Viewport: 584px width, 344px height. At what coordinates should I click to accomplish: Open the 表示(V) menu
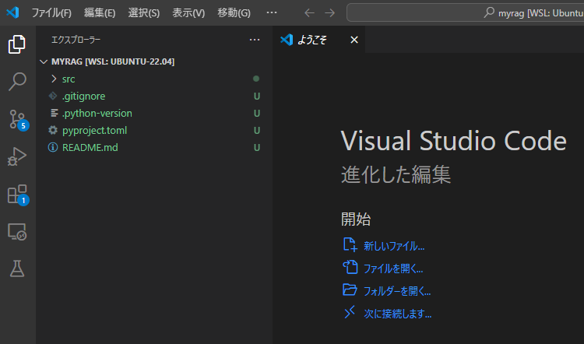pos(188,13)
